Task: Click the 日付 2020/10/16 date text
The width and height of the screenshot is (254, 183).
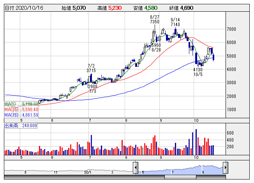Action: [x=24, y=8]
